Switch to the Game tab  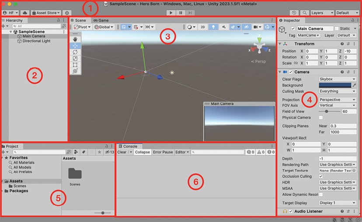click(x=101, y=20)
